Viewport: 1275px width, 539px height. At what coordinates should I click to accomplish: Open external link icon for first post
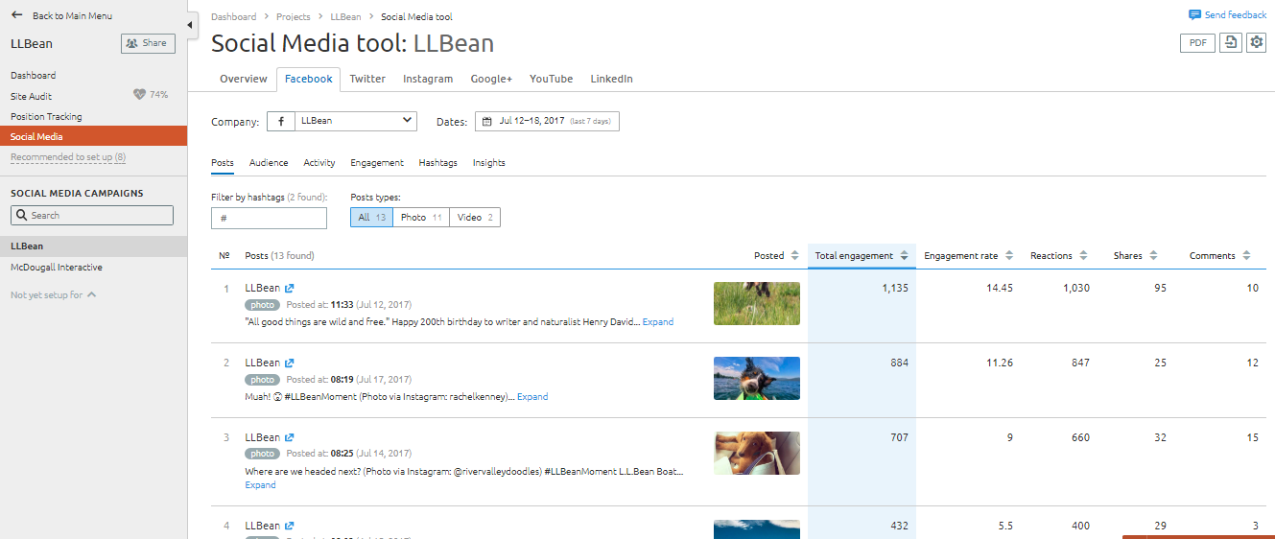(x=290, y=288)
